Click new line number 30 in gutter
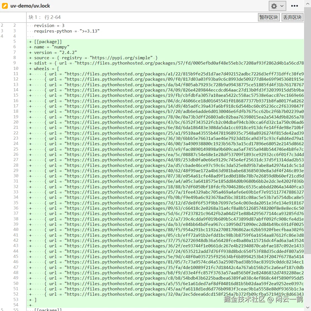311x311 pixels. click(16, 176)
